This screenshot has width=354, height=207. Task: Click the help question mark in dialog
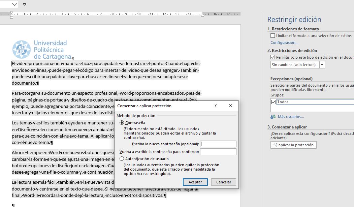[x=215, y=106]
